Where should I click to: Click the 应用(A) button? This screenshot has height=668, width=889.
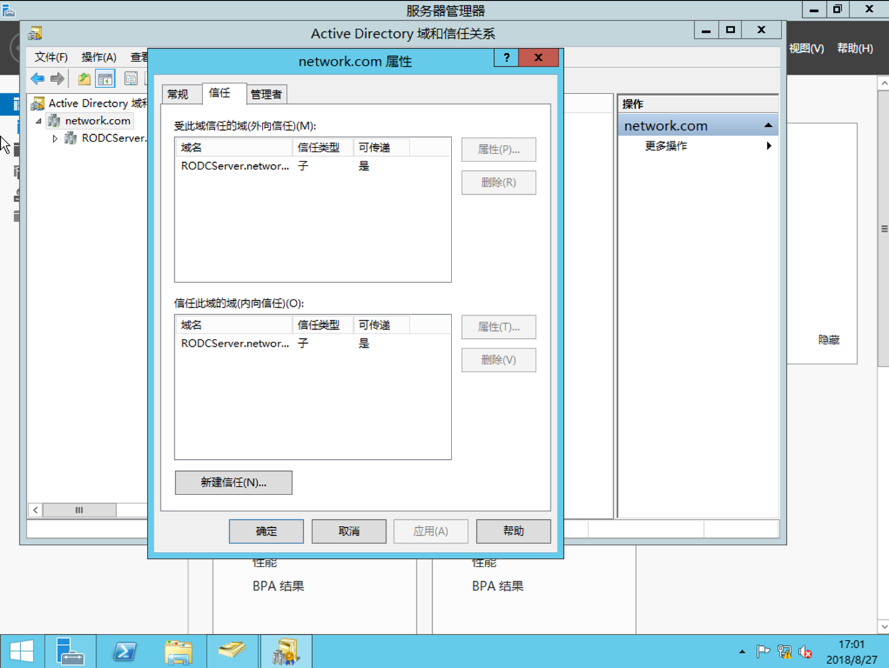point(431,531)
